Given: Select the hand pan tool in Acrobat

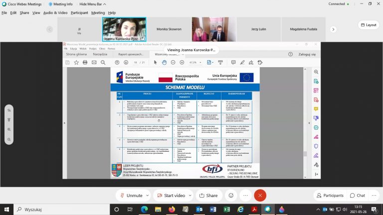Looking at the screenshot, I should (x=164, y=63).
